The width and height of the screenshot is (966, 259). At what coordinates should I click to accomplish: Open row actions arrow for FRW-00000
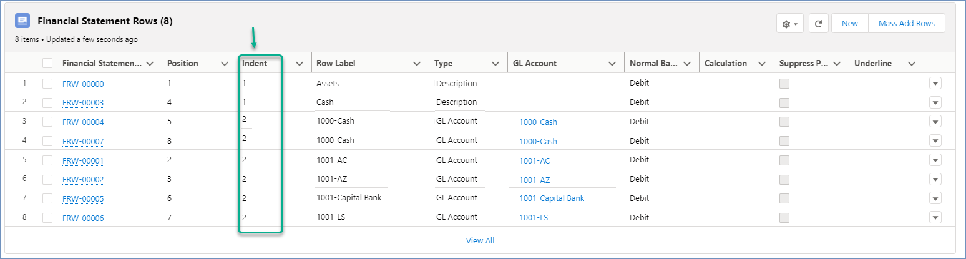coord(935,84)
